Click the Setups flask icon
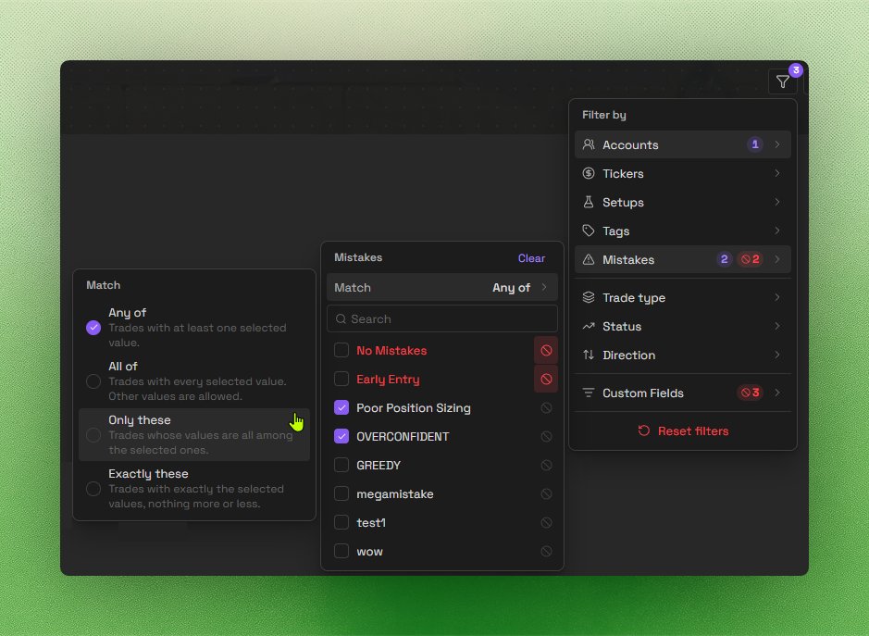This screenshot has height=636, width=869. [589, 203]
